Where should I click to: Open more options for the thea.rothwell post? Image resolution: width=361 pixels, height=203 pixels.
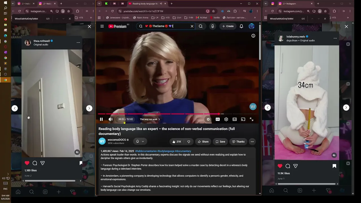click(78, 43)
